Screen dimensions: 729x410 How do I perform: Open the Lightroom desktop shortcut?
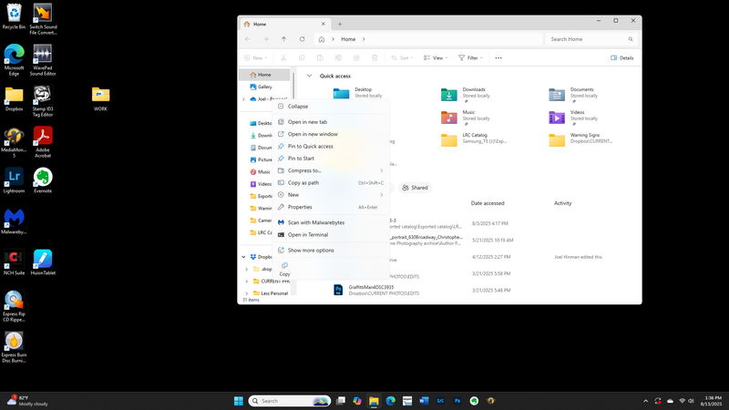point(14,177)
